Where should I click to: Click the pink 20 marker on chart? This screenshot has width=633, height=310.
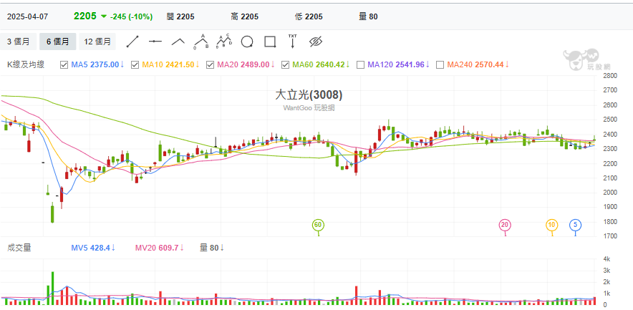(505, 226)
